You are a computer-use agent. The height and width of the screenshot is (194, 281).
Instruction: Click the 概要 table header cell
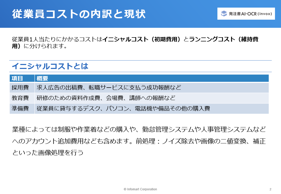(x=152, y=78)
